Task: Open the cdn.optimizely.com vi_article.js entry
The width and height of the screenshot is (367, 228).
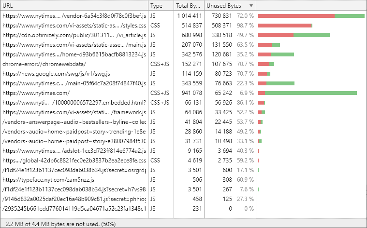Action: pos(74,35)
